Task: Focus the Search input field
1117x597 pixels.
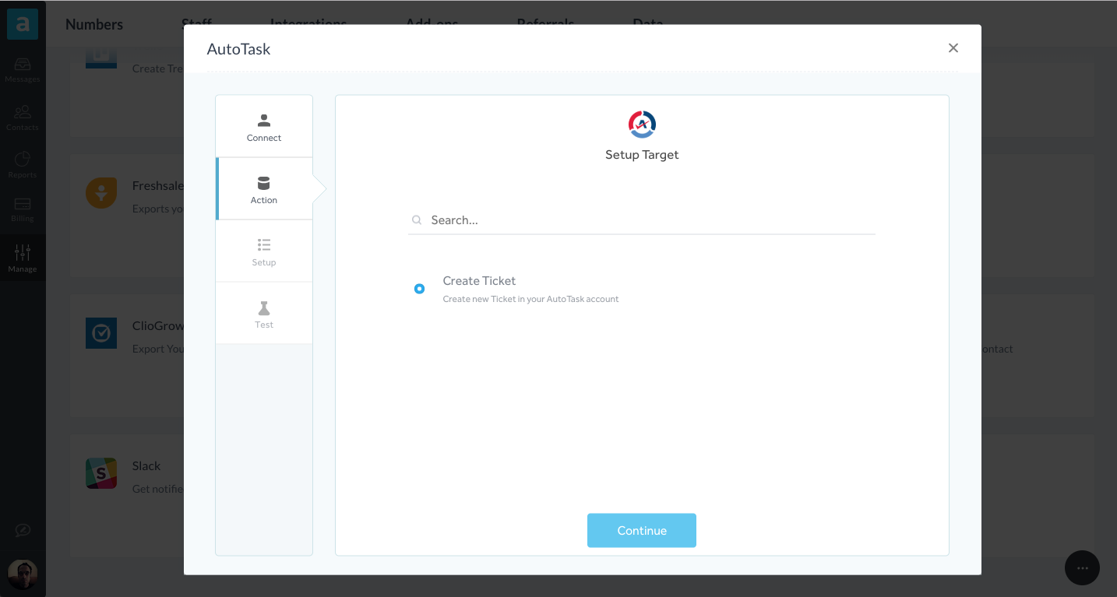Action: point(642,220)
